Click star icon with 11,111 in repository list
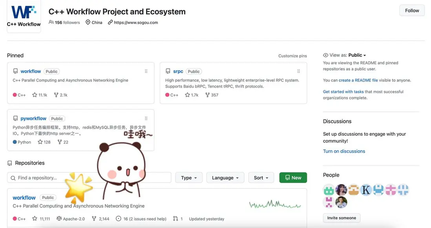431x228 pixels. (x=35, y=219)
